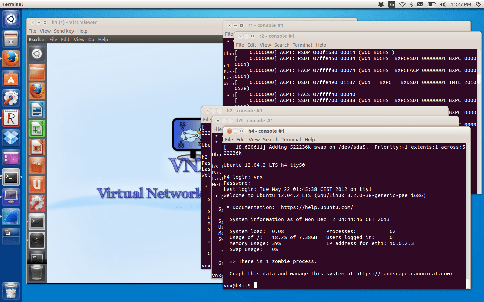Open Trash in h1 guest launcher
The height and width of the screenshot is (302, 484).
pyautogui.click(x=37, y=272)
